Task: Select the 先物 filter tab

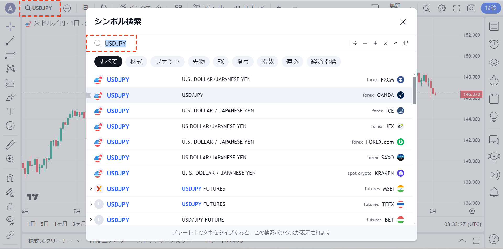Action: pyautogui.click(x=199, y=62)
